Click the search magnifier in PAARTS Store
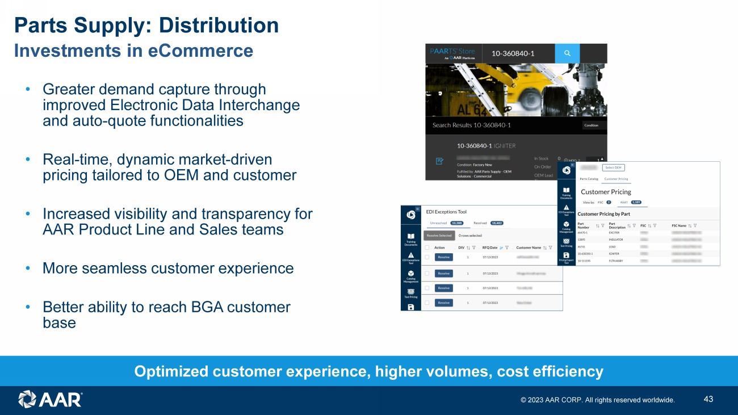738x415 pixels. pyautogui.click(x=567, y=53)
